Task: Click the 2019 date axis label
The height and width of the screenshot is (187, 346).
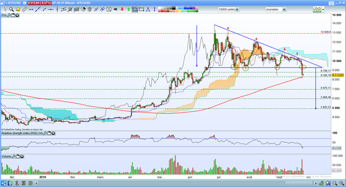Action: point(43,177)
